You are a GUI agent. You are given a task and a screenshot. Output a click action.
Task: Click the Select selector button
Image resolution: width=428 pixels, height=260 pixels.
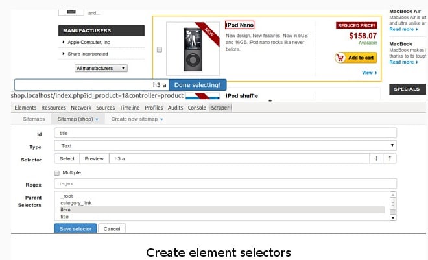pyautogui.click(x=67, y=158)
